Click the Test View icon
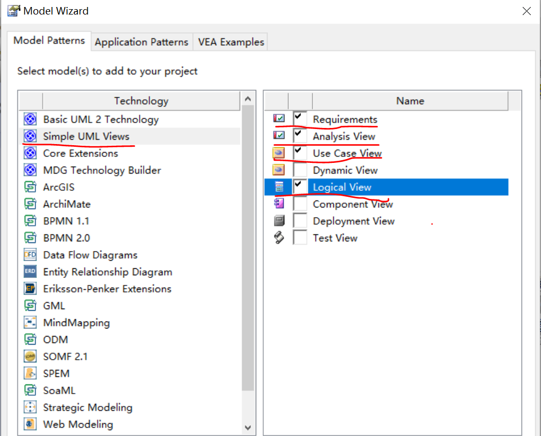This screenshot has height=436, width=541. tap(279, 238)
